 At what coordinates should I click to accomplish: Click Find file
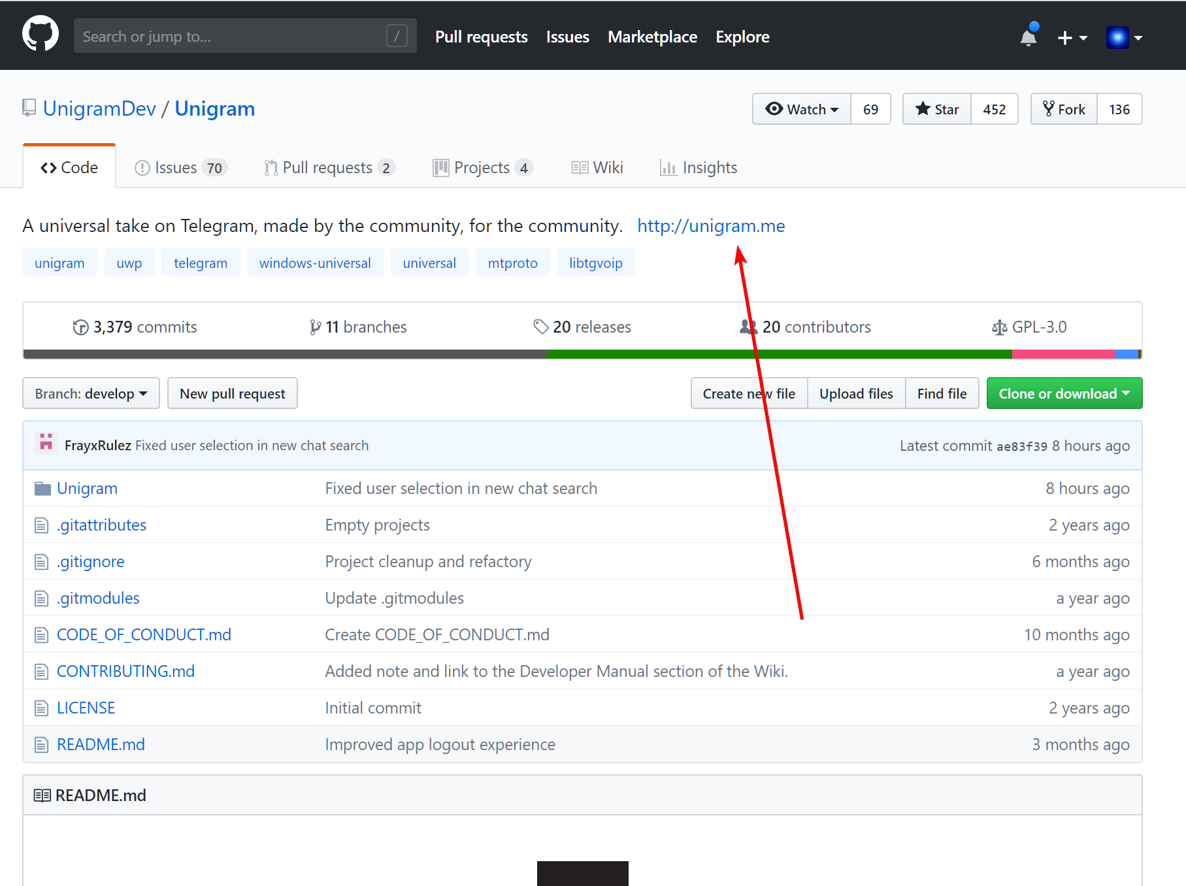(x=942, y=393)
